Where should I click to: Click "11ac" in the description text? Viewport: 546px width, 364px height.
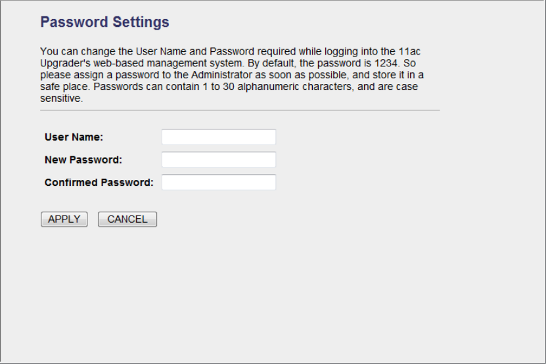point(409,51)
